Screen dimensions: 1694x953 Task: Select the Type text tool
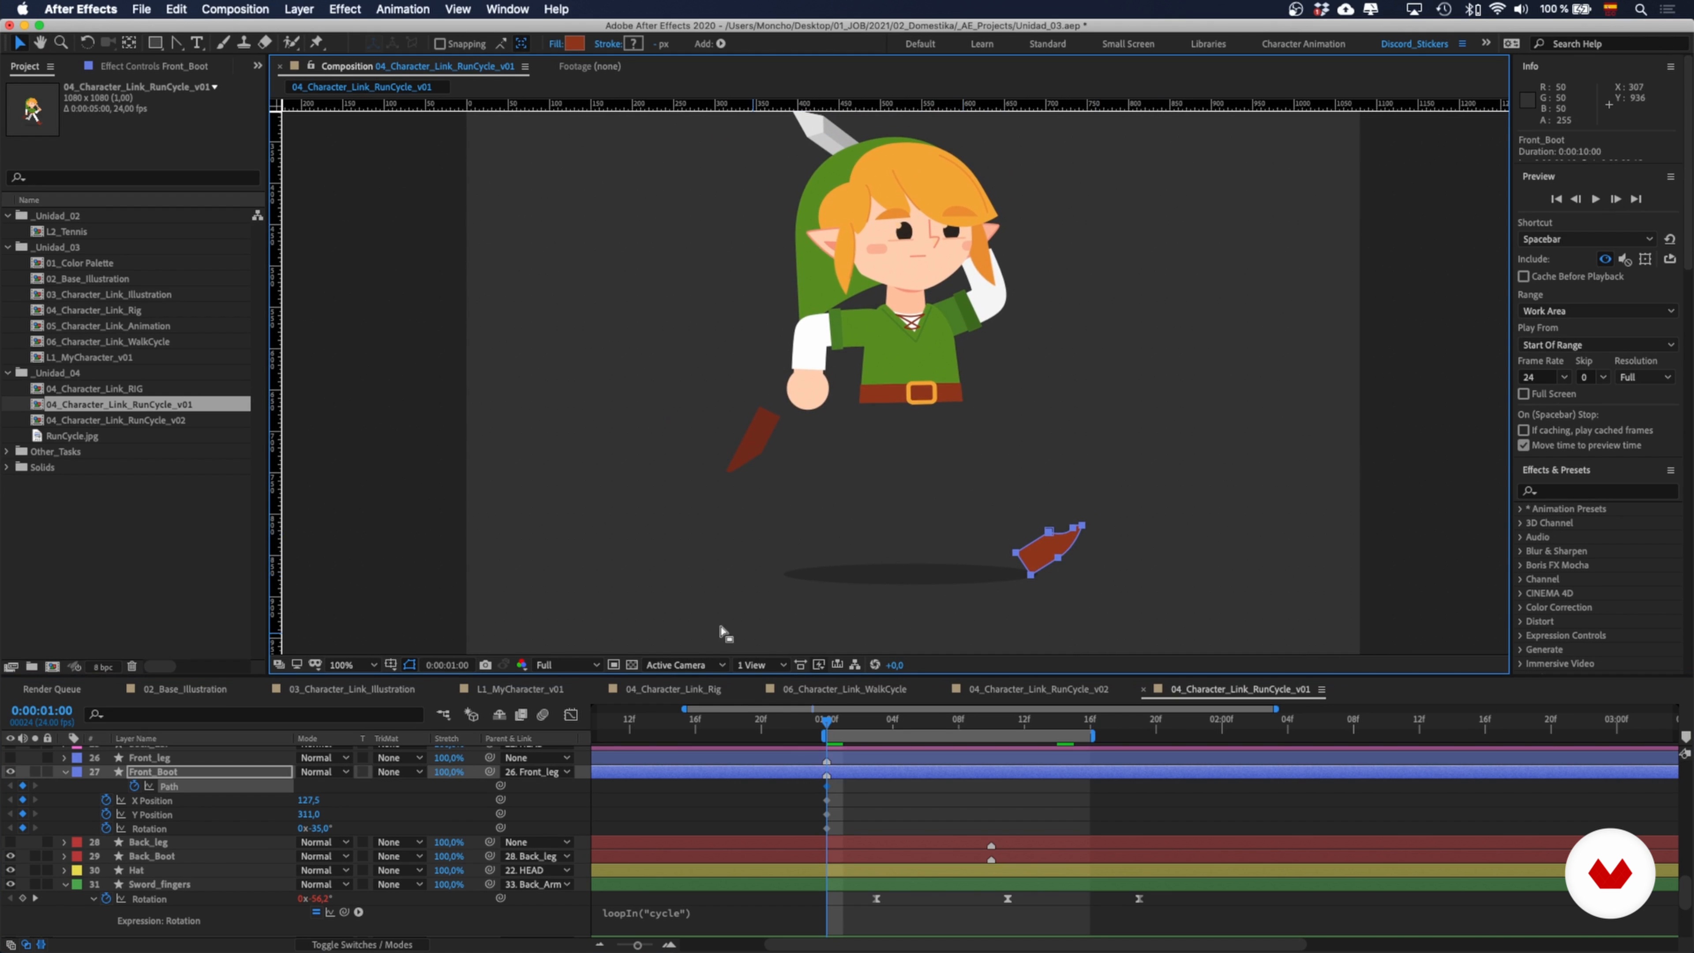click(x=197, y=43)
